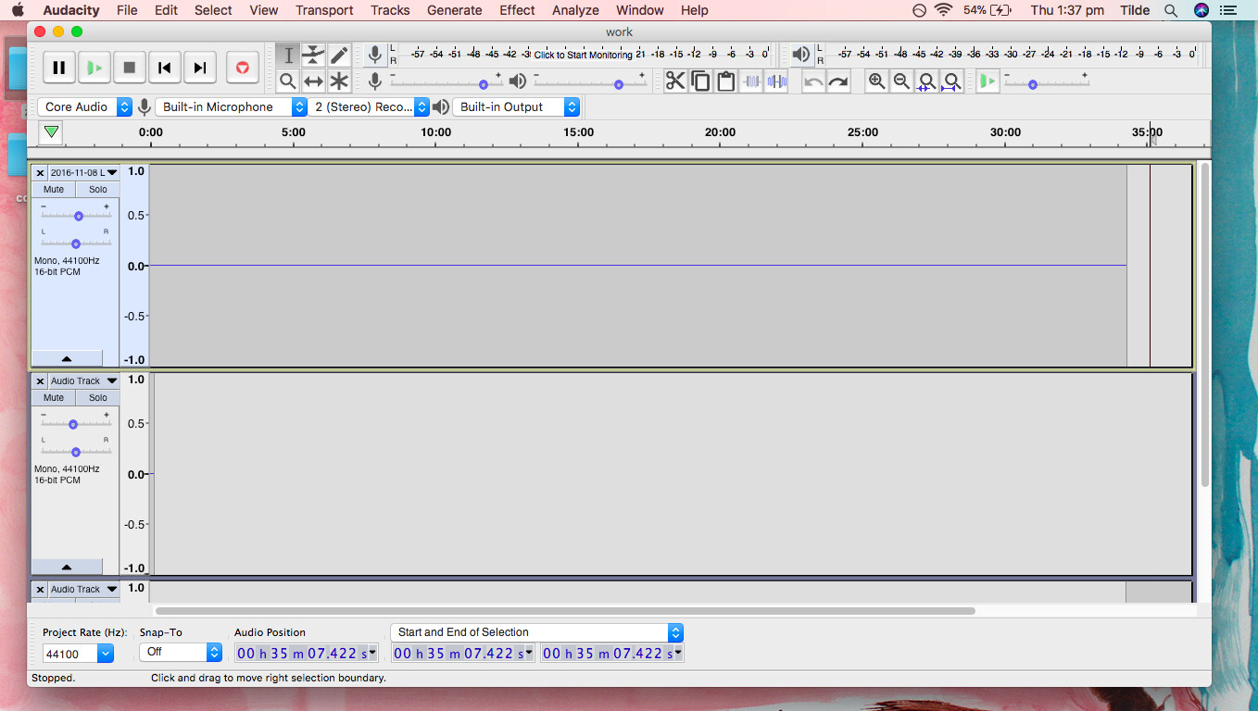Close the 2016-11-08 track
The height and width of the screenshot is (711, 1258).
coord(40,173)
